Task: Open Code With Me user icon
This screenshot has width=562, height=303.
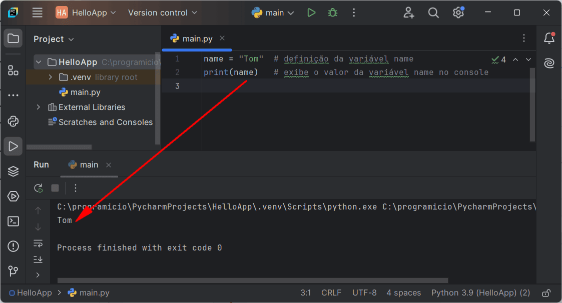Action: (x=408, y=13)
